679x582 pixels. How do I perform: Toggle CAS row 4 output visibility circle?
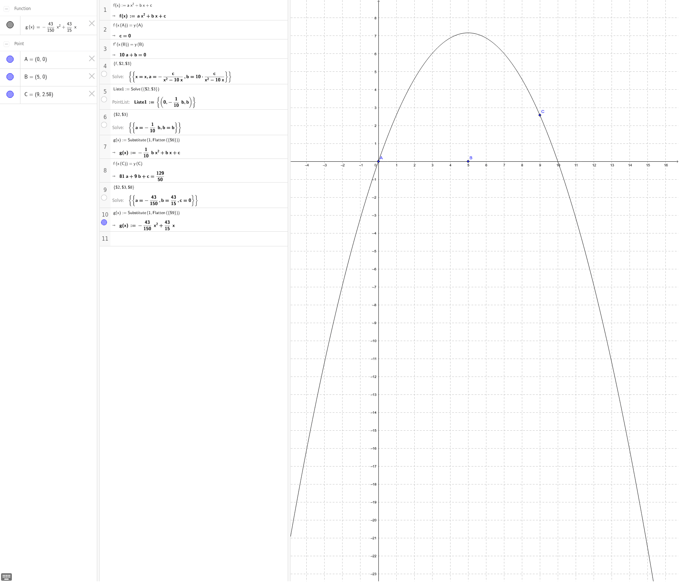[x=104, y=74]
